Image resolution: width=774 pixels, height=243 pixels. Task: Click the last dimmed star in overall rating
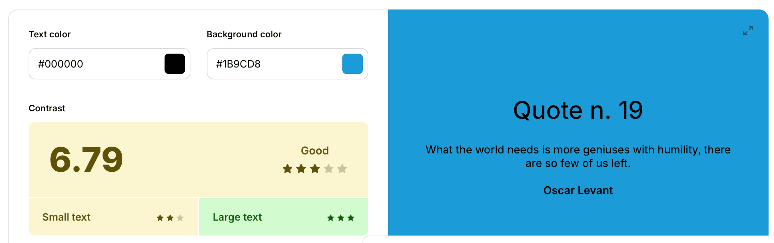tap(342, 169)
